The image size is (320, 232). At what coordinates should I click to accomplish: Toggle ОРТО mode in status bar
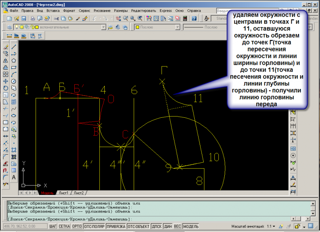77,226
